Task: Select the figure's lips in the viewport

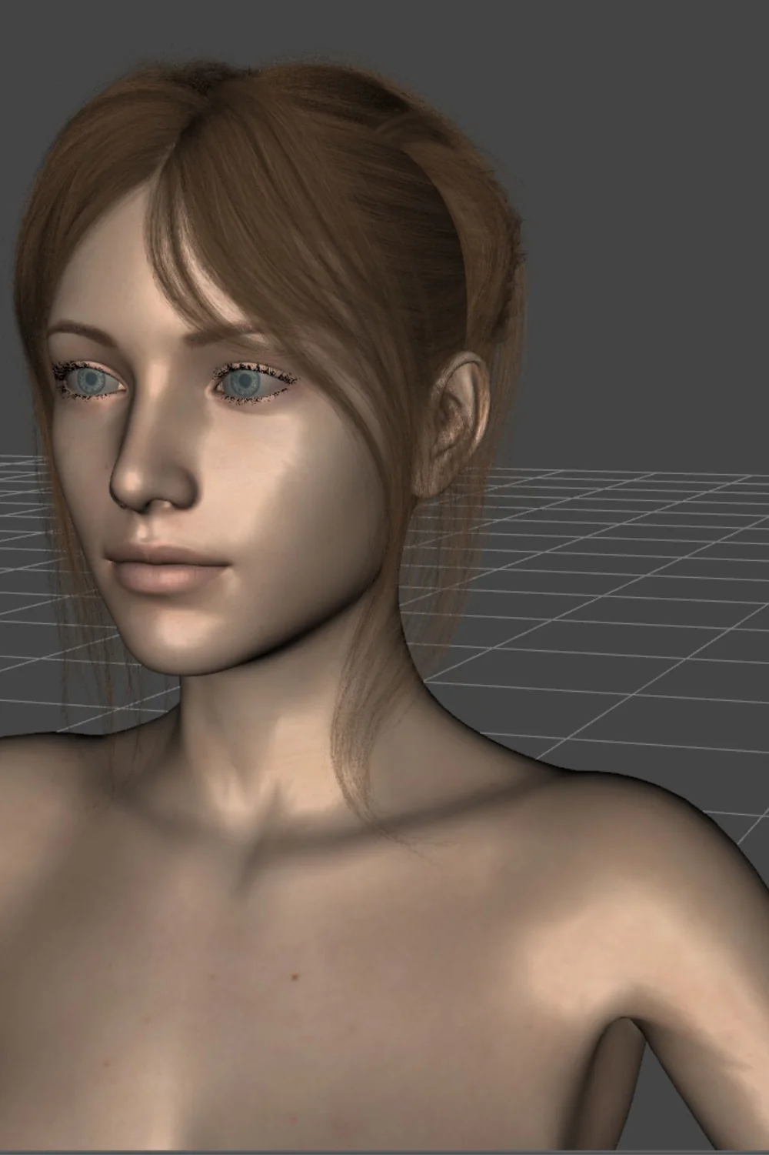Action: pyautogui.click(x=167, y=567)
